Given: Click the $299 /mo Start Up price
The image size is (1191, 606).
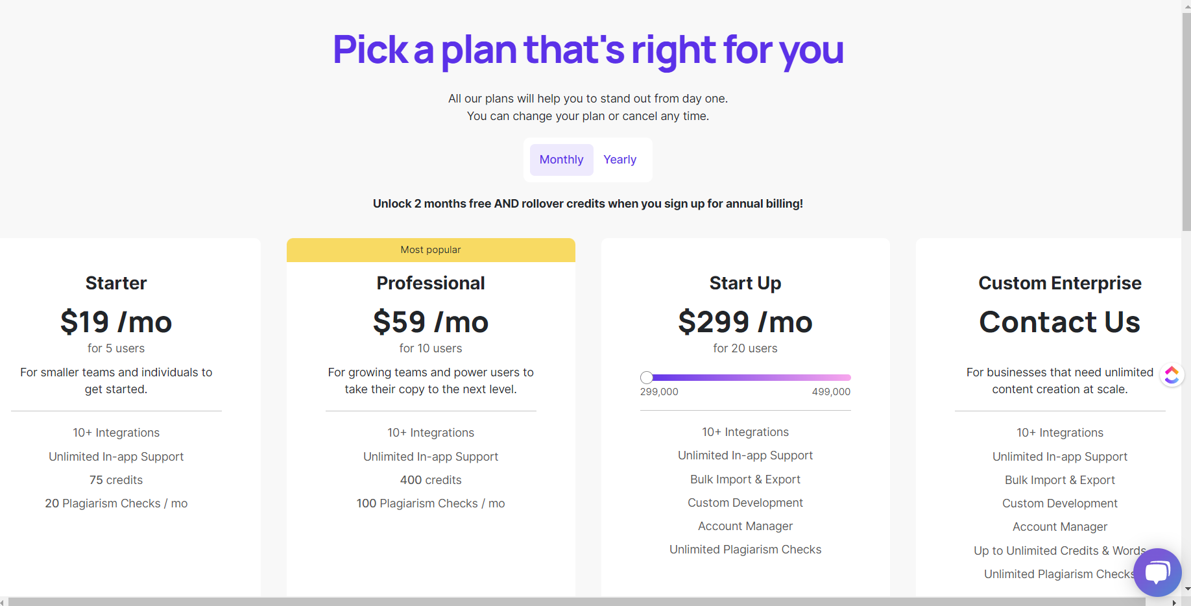Looking at the screenshot, I should [745, 322].
